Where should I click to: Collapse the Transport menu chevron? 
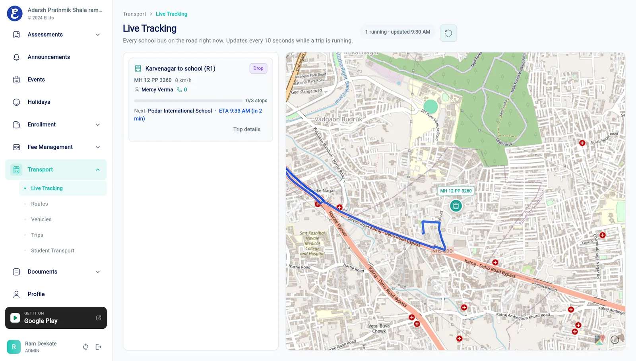98,170
